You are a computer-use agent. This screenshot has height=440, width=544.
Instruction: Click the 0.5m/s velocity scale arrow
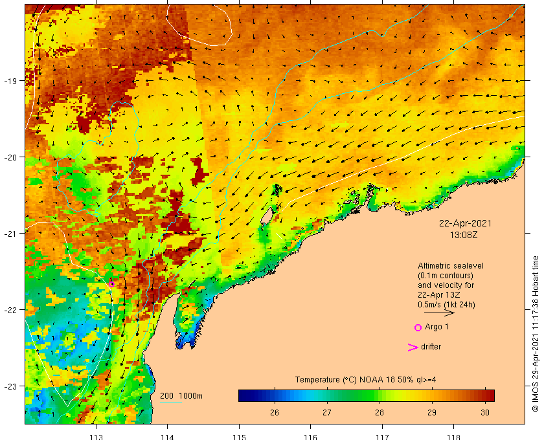(x=439, y=313)
